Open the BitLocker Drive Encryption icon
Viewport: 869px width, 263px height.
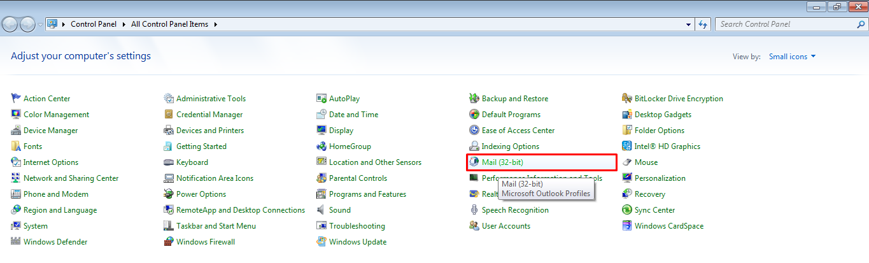[627, 99]
